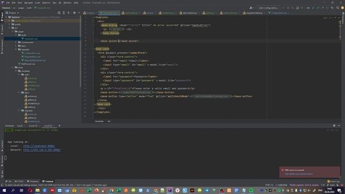Image resolution: width=345 pixels, height=194 pixels.
Task: Click template breadcrumb below editor
Action: (99, 121)
